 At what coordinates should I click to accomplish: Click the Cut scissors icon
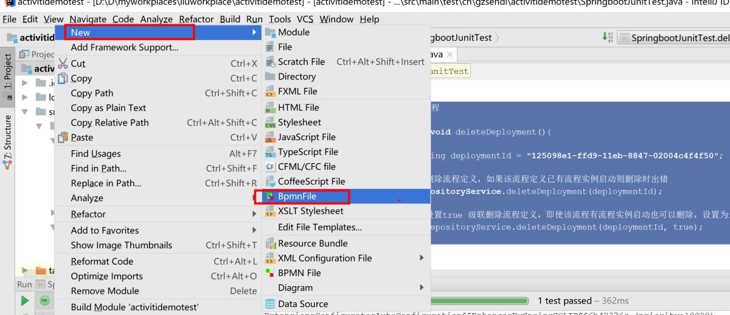[63, 63]
